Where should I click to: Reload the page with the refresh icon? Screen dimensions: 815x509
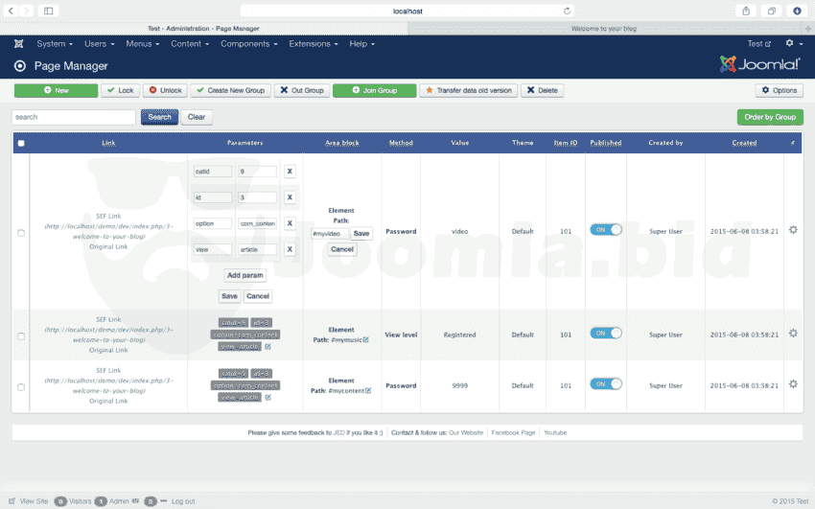[568, 11]
